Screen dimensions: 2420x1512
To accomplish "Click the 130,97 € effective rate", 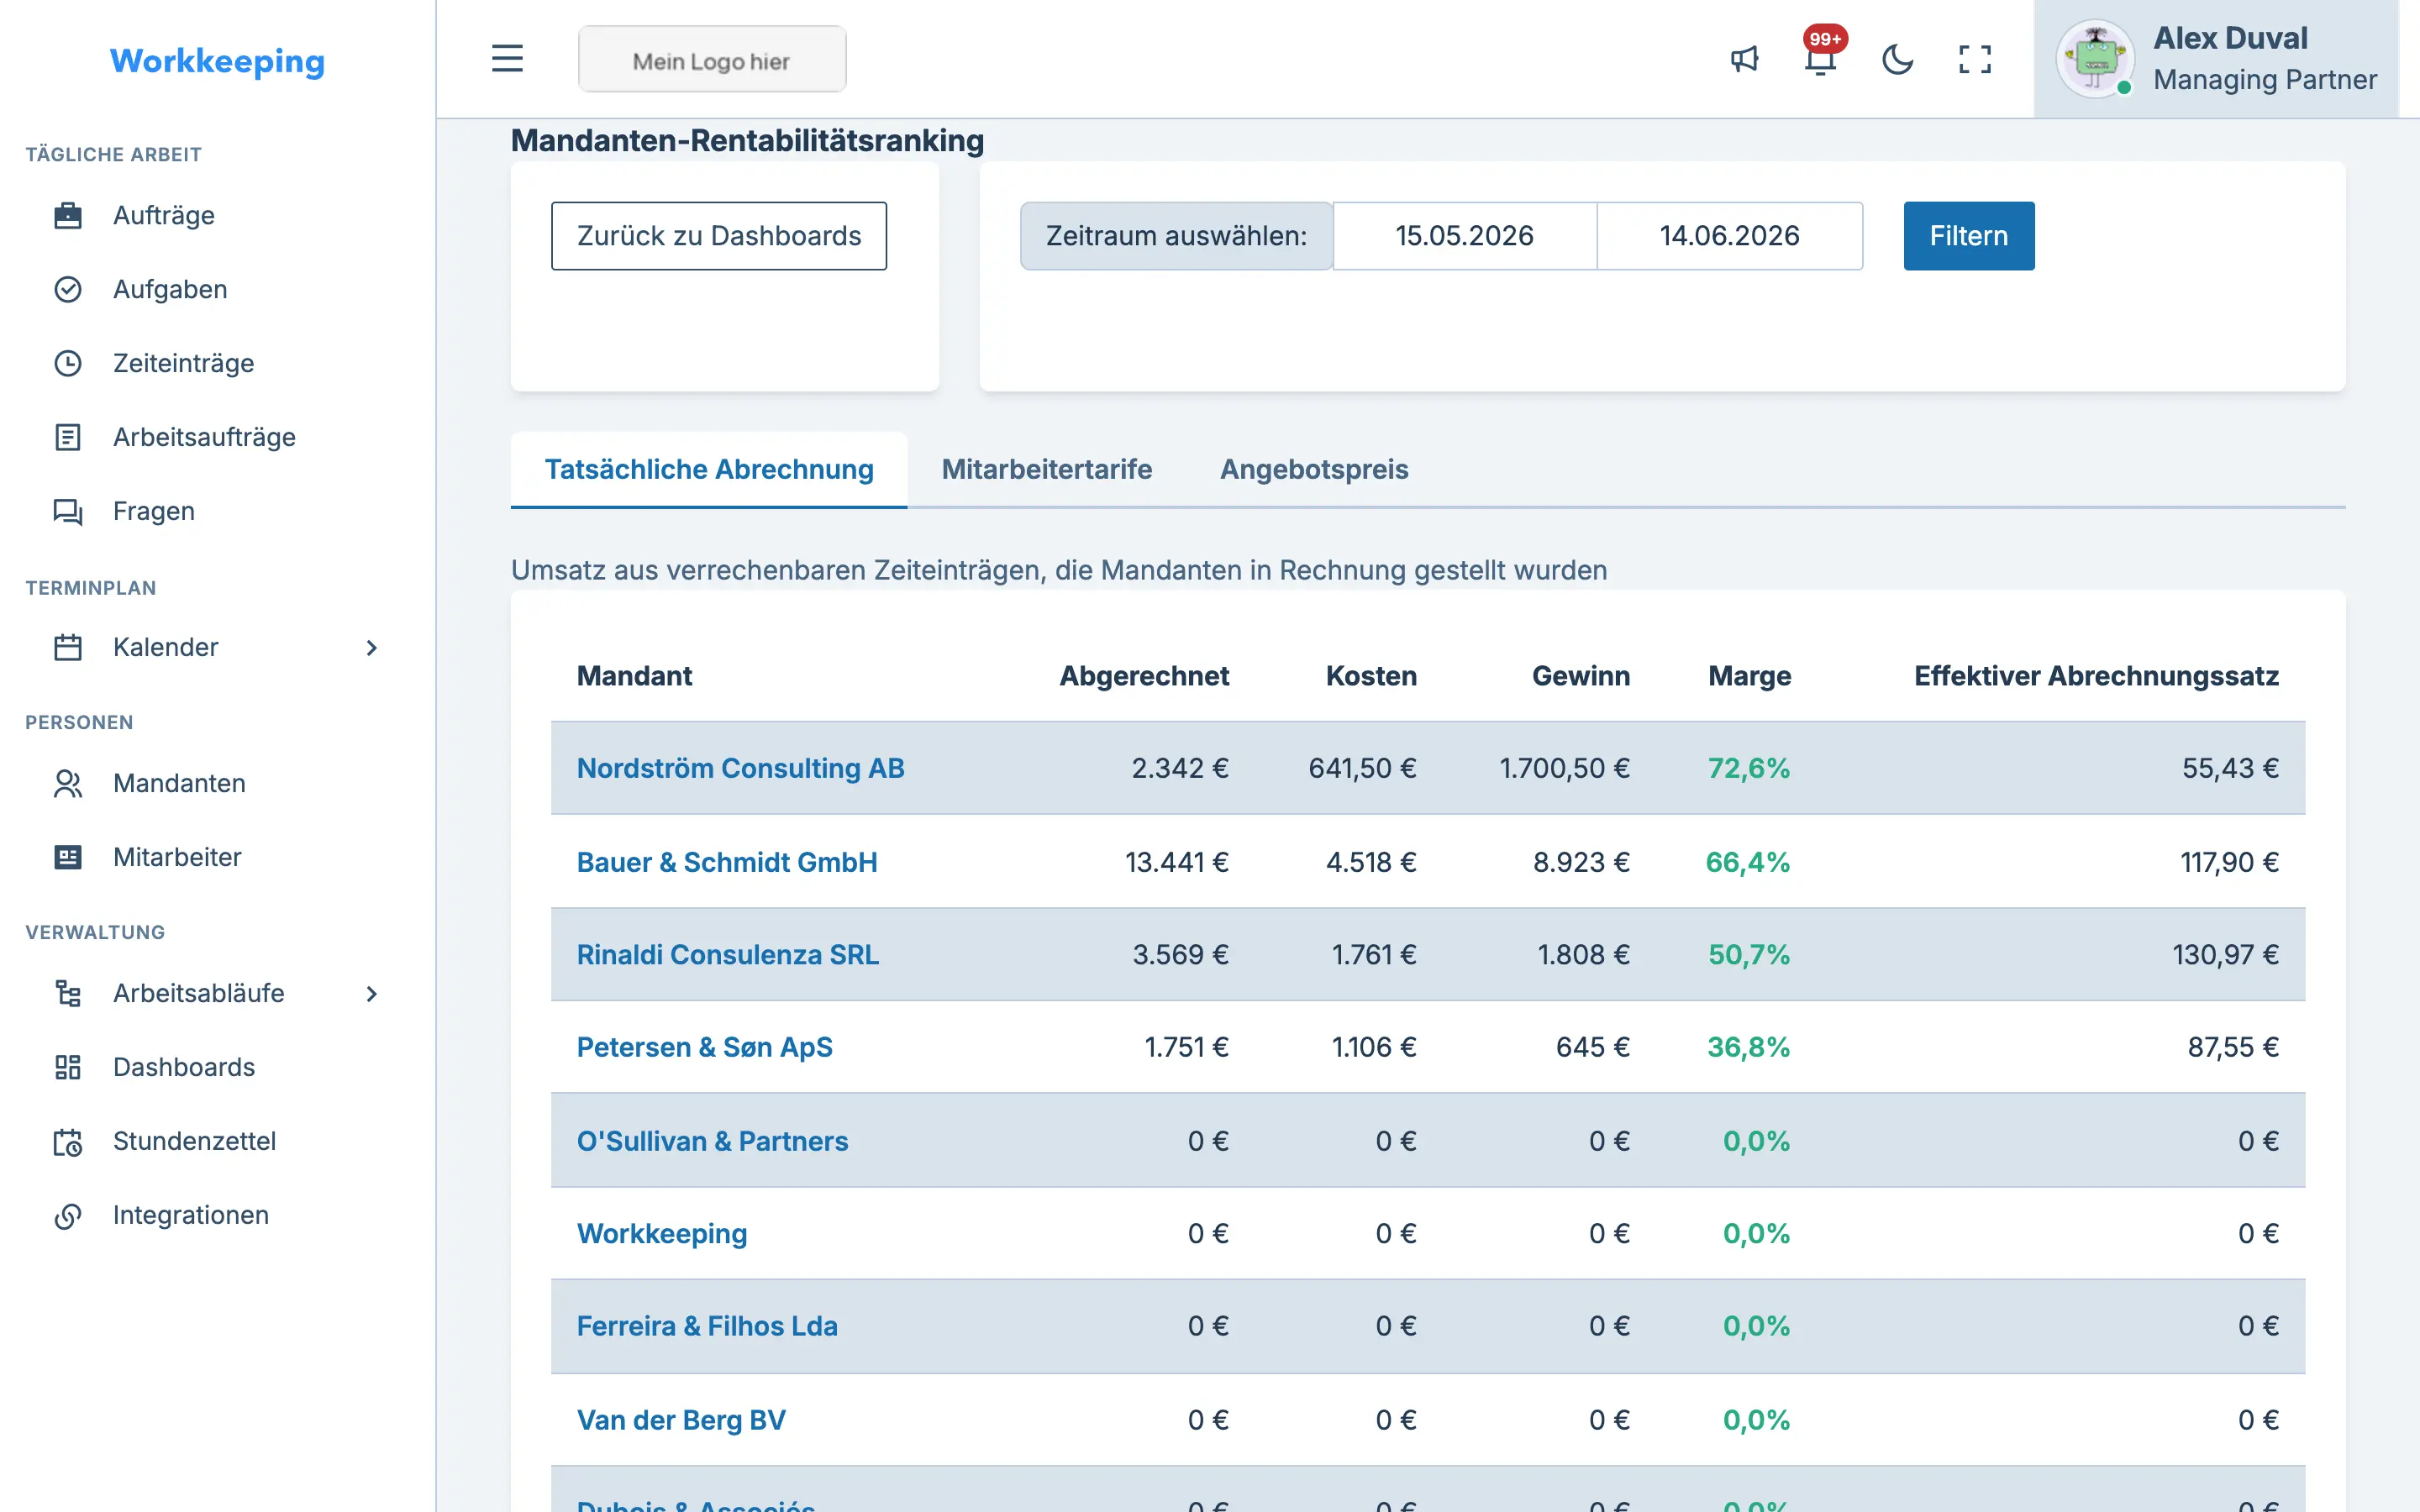I will tap(2225, 954).
